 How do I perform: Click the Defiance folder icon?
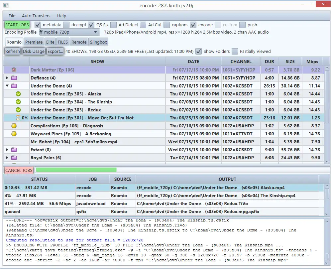(14, 78)
